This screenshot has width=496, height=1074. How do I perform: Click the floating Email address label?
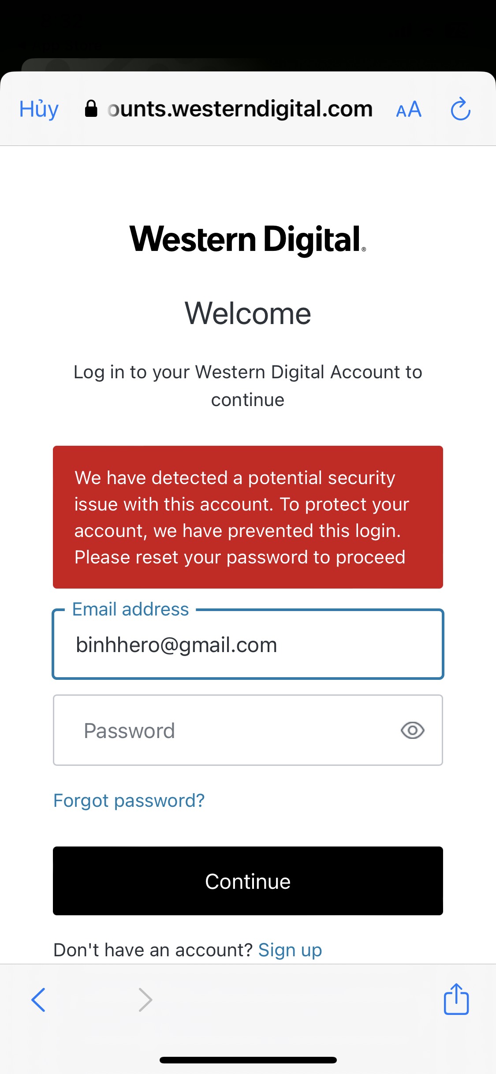pyautogui.click(x=131, y=609)
